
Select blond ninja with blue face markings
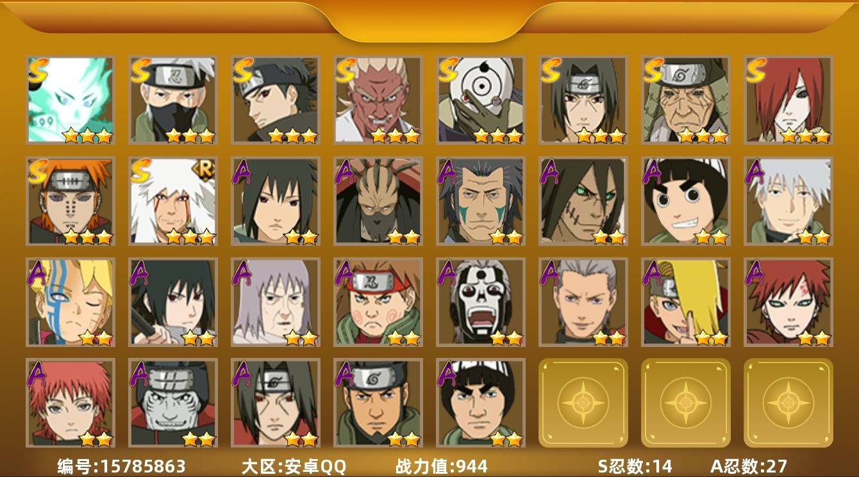tap(71, 302)
